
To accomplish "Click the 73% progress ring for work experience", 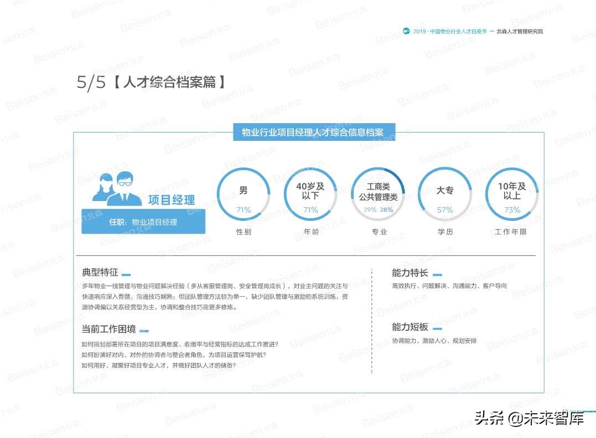I will click(512, 210).
